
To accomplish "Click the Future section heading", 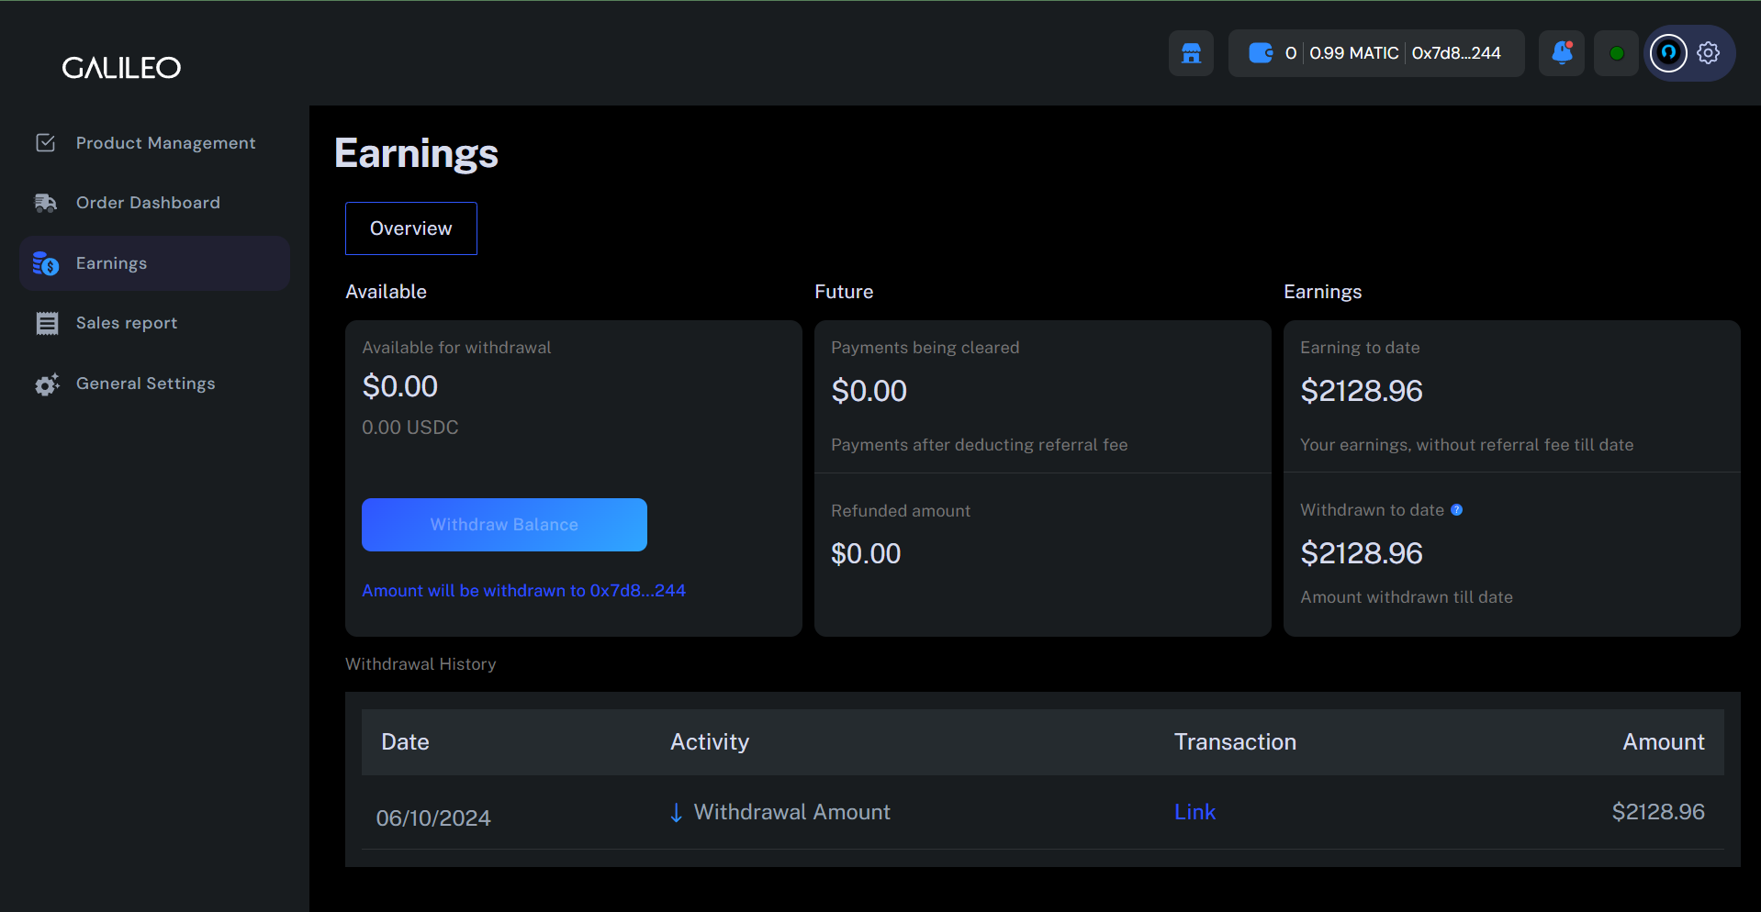I will click(844, 292).
